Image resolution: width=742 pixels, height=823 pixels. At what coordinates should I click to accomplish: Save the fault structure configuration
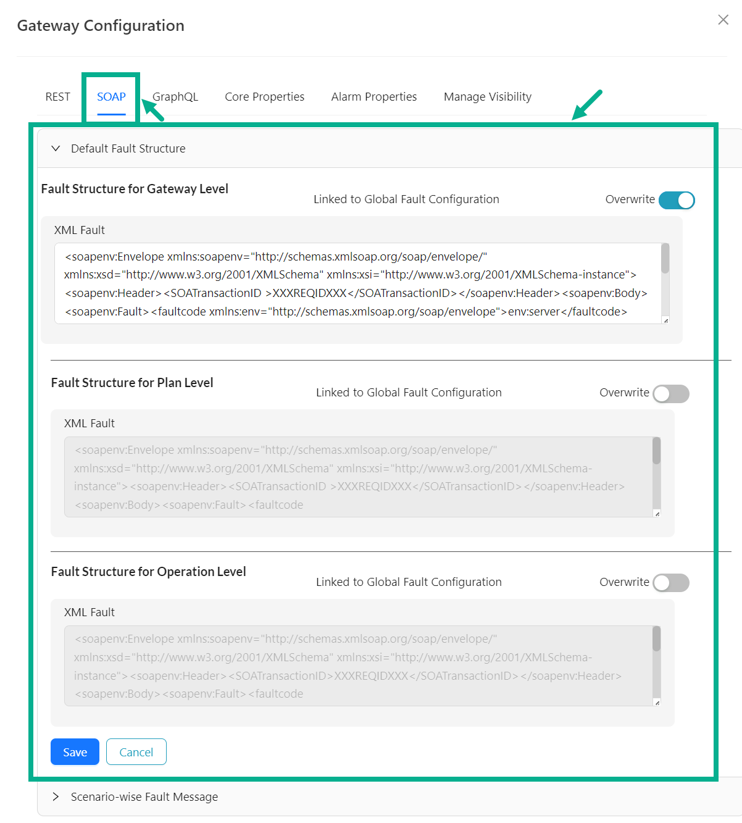coord(75,752)
